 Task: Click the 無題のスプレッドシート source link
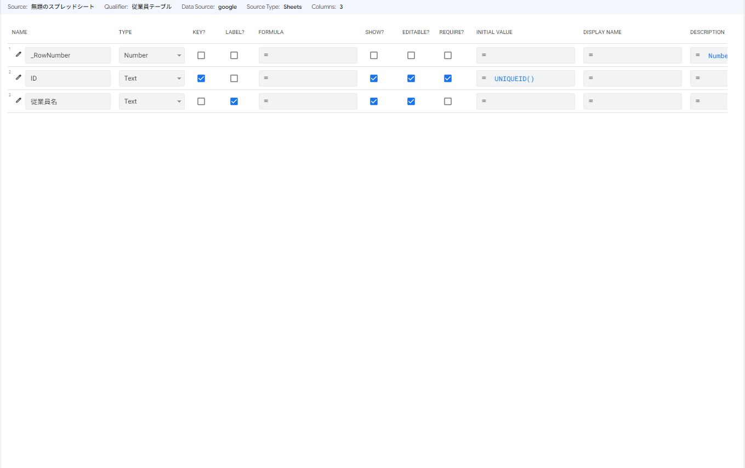[62, 7]
